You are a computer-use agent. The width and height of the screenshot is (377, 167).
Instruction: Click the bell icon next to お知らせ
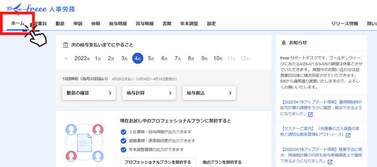point(284,43)
